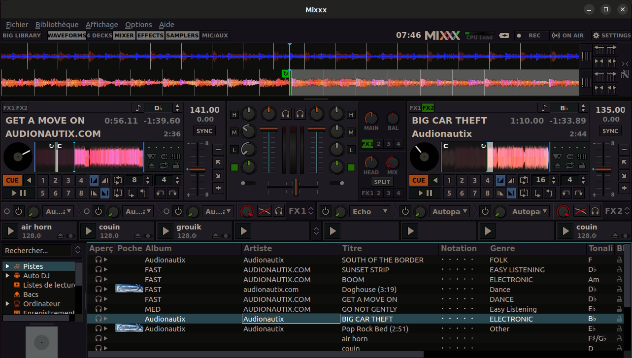This screenshot has width=632, height=358.
Task: Adjust left deck beatloop size 8 stepper
Action: point(148,180)
